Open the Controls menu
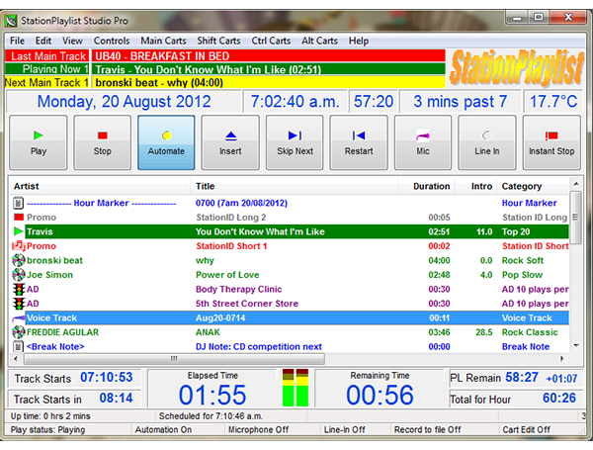This screenshot has height=450, width=593. coord(112,41)
